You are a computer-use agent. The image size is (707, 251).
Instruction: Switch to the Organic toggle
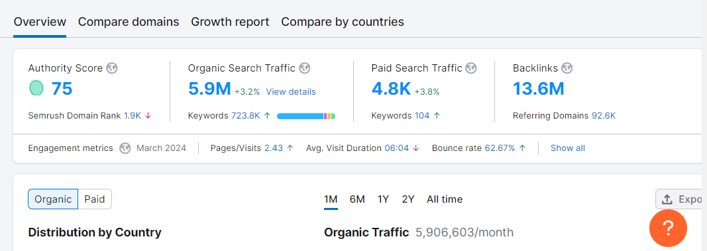click(x=53, y=199)
